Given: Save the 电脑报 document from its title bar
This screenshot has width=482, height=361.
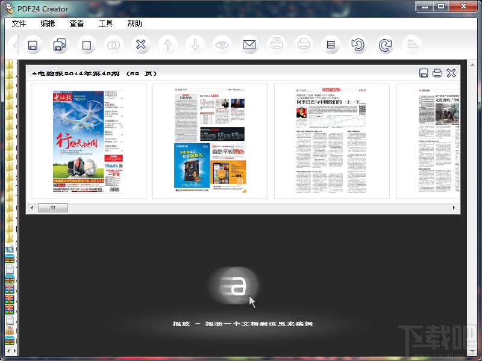Looking at the screenshot, I should (425, 73).
